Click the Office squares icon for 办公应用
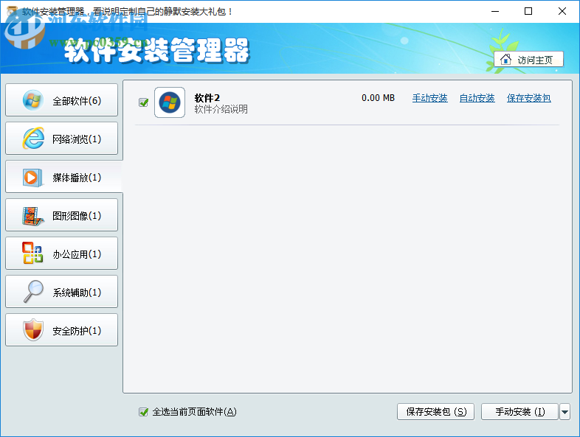The image size is (580, 437). (32, 253)
